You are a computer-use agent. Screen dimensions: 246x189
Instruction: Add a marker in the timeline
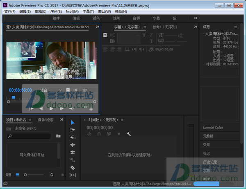(x=119, y=134)
